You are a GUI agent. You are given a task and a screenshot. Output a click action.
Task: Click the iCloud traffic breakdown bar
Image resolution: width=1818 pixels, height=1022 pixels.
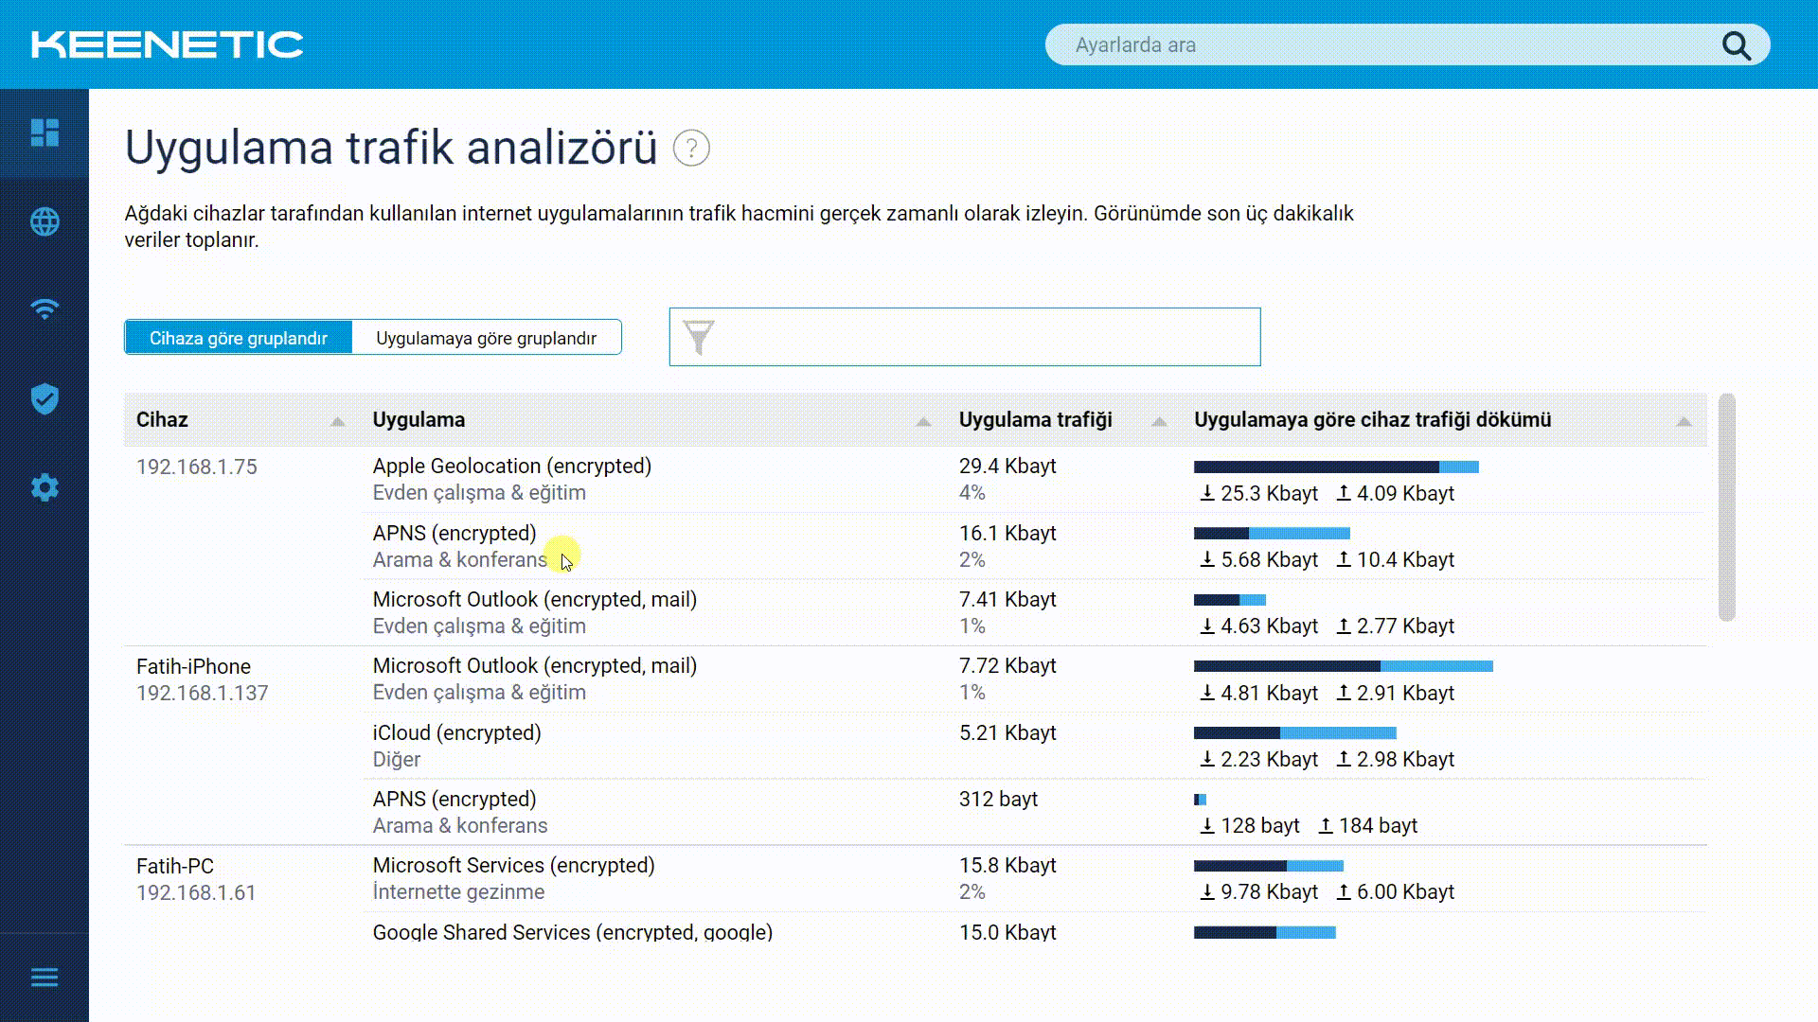click(x=1295, y=733)
